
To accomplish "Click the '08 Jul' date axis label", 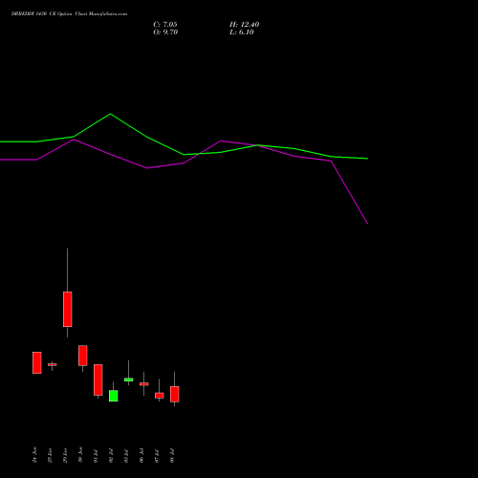I will click(172, 456).
